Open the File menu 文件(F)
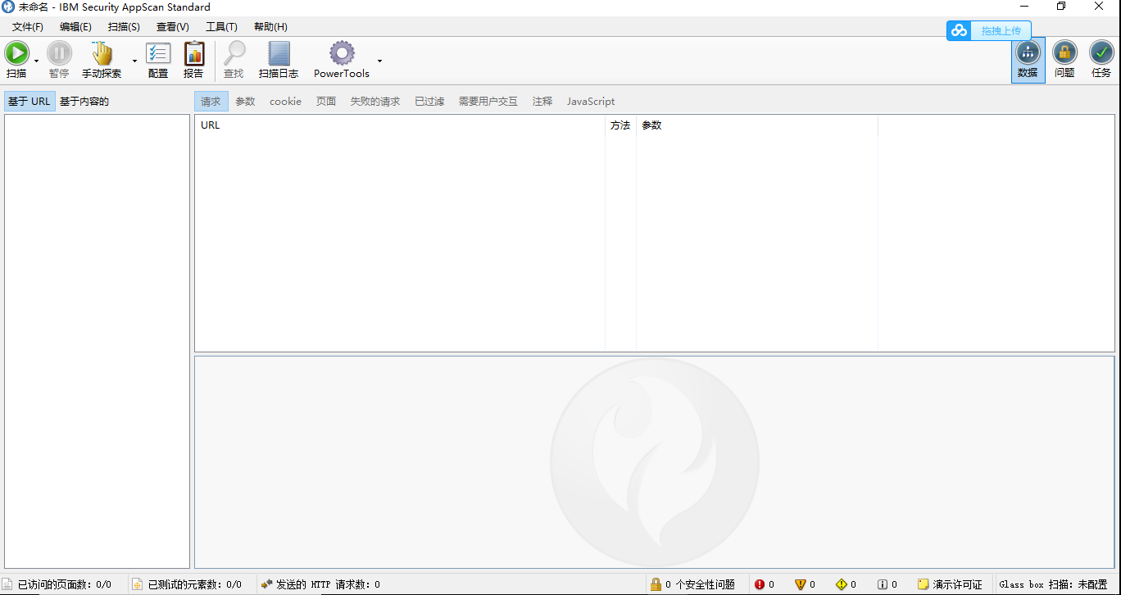The image size is (1121, 595). click(x=28, y=27)
